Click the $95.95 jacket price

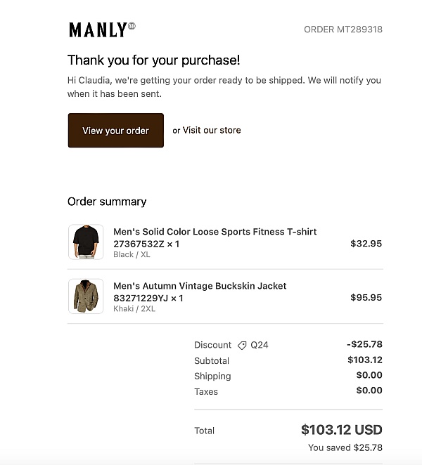tap(366, 297)
